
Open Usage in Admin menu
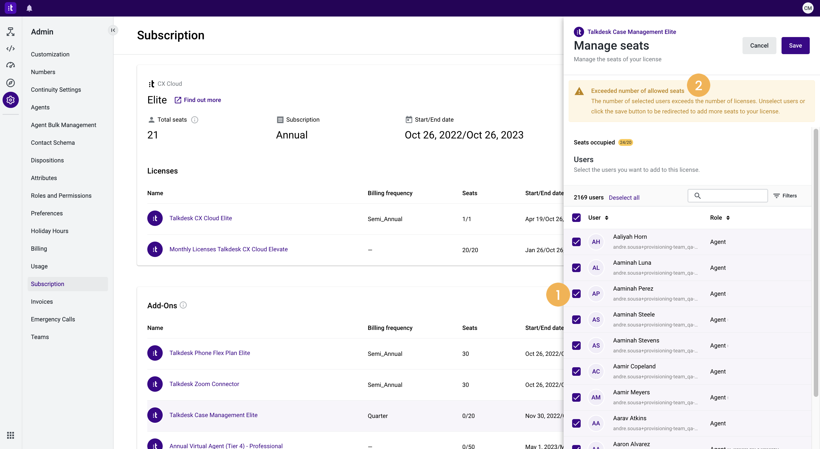39,266
